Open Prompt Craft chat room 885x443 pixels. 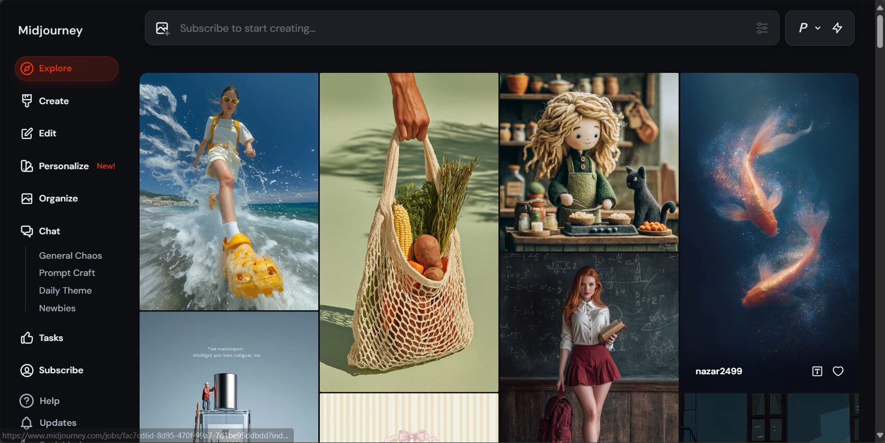point(67,273)
